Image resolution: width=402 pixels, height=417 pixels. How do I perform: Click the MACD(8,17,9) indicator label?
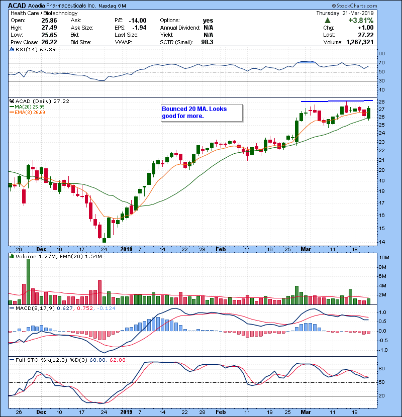(35, 308)
